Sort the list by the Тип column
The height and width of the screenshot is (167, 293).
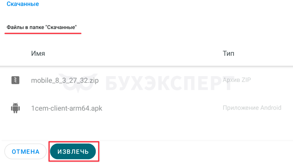(228, 53)
